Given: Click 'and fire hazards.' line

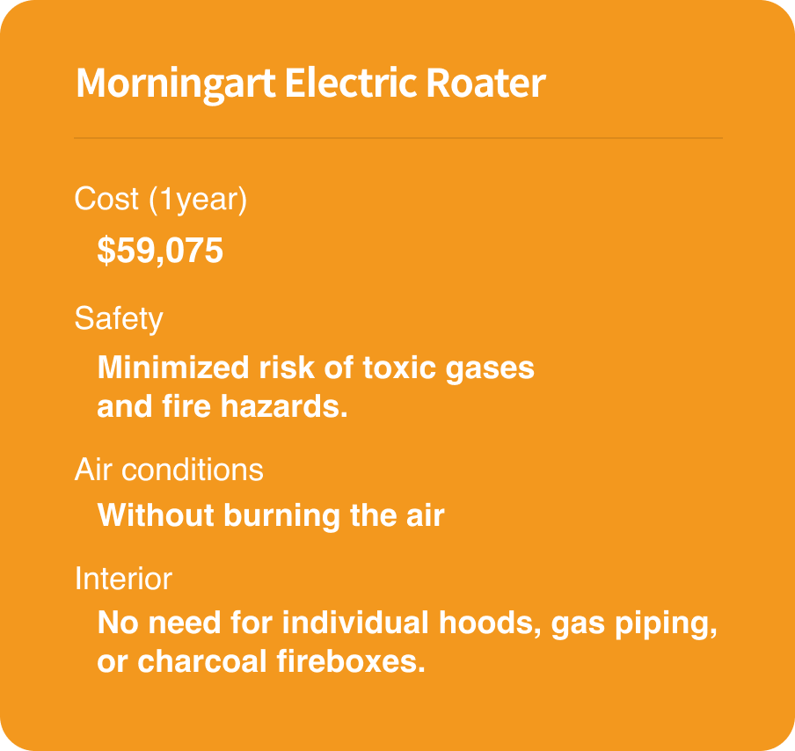Looking at the screenshot, I should 222,406.
